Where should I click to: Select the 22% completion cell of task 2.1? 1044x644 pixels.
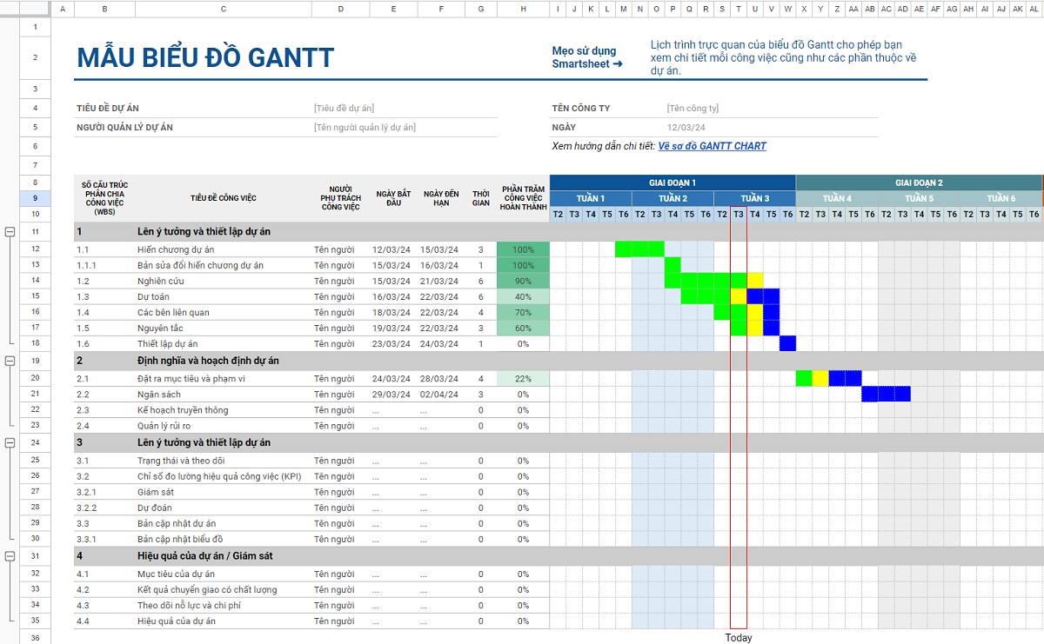[523, 379]
